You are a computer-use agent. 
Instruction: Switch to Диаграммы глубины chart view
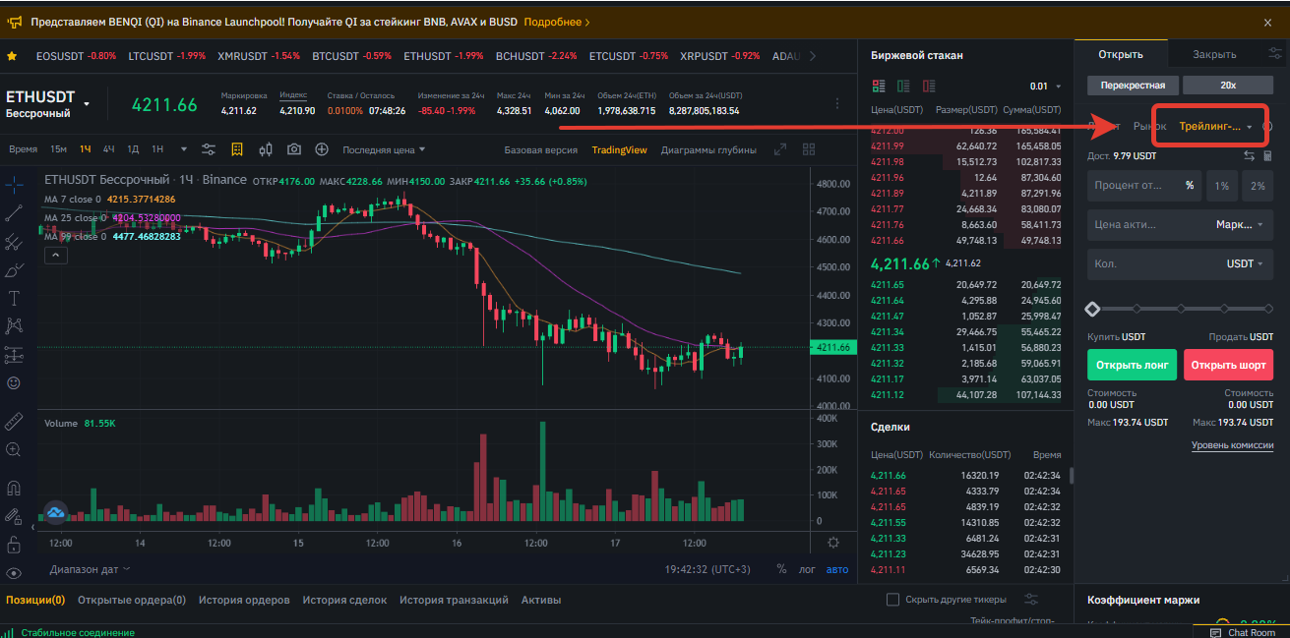click(x=708, y=149)
